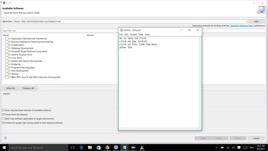Switch to Google Chrome in the taskbar

pos(107,147)
